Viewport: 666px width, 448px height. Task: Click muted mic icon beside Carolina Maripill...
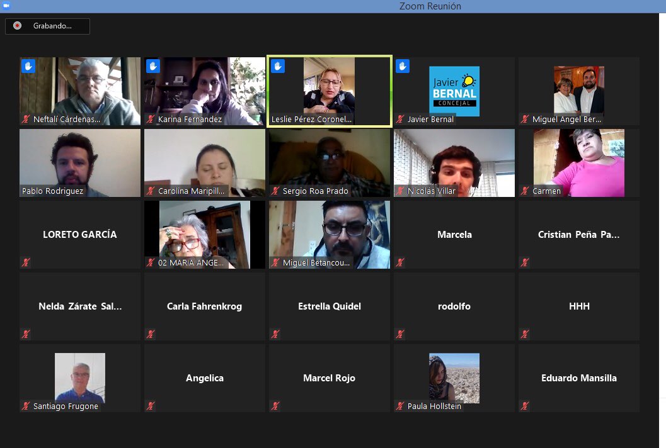(151, 191)
